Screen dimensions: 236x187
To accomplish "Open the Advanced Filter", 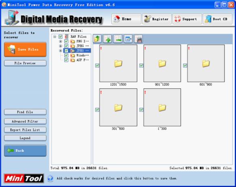I will coord(25,121).
